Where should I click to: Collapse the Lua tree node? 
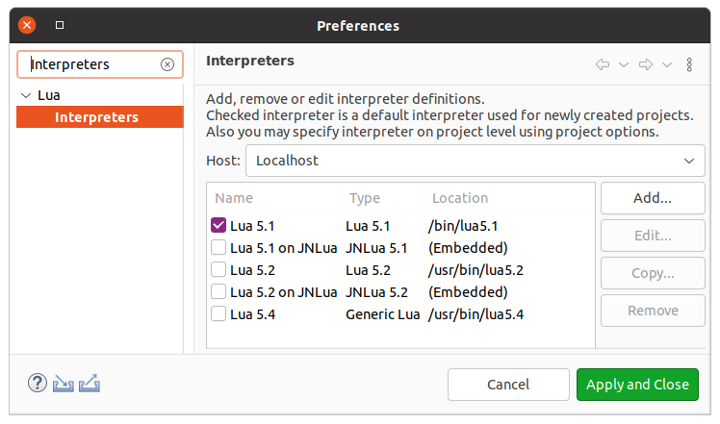pos(25,96)
